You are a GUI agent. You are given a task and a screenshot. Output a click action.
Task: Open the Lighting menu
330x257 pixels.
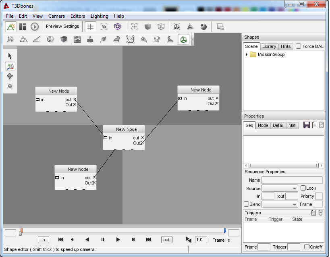click(100, 16)
